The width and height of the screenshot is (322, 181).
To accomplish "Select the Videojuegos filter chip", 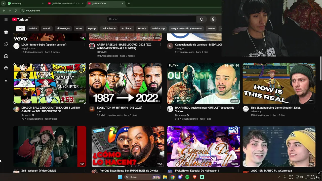I will (x=63, y=29).
